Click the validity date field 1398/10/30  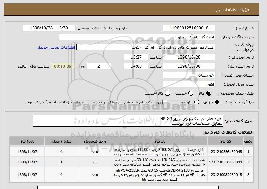tap(189, 66)
